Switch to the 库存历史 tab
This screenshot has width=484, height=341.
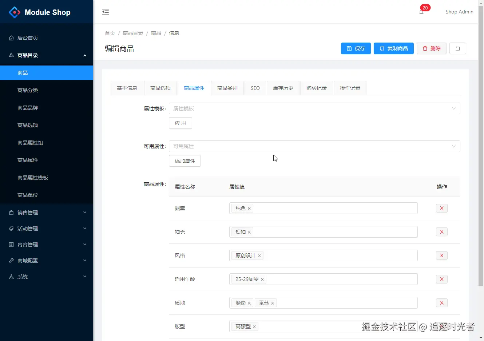pyautogui.click(x=283, y=88)
